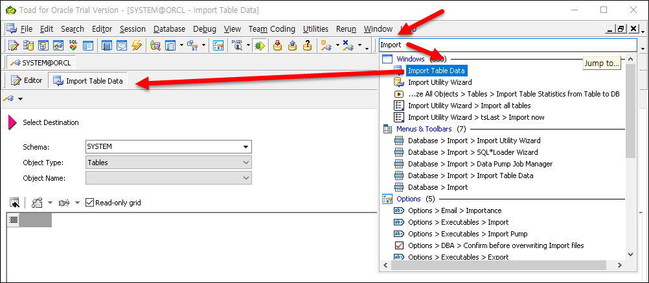
Task: Select the Import Table Data tab
Action: (89, 81)
